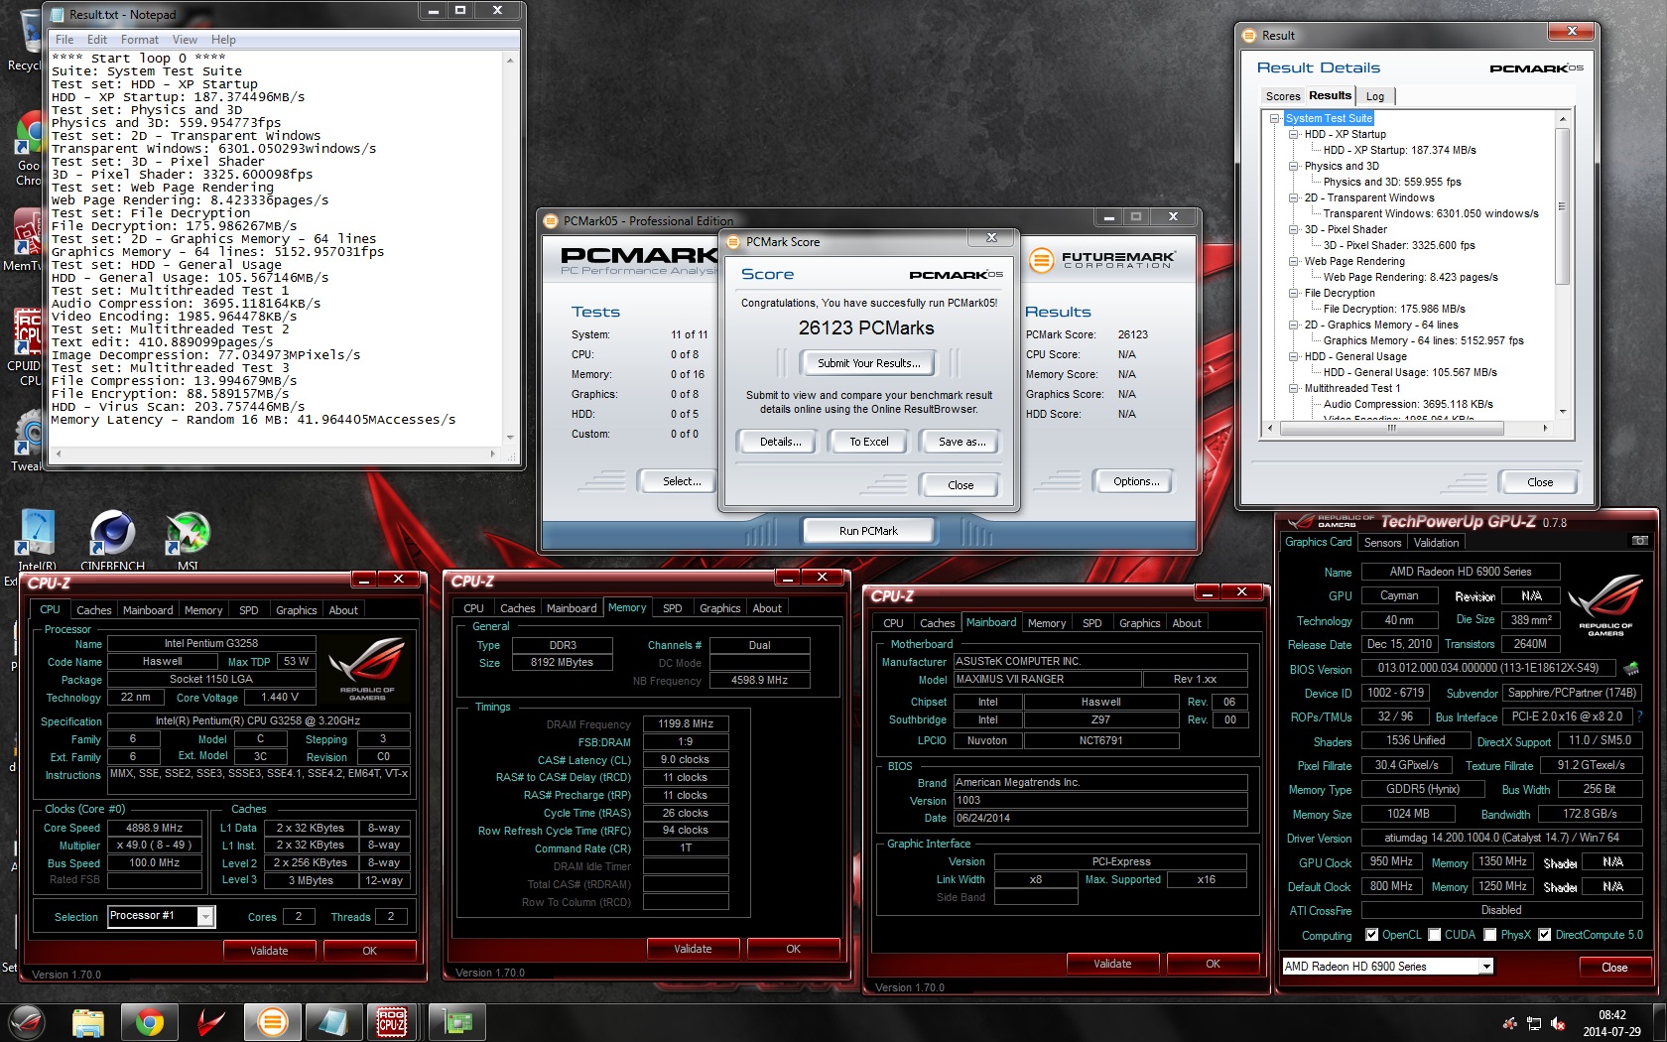This screenshot has height=1042, width=1667.
Task: Click the Details... button in Score dialog
Action: coord(781,442)
